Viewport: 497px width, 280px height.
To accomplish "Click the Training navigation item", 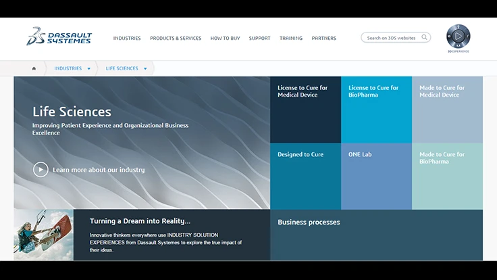I will coord(291,39).
